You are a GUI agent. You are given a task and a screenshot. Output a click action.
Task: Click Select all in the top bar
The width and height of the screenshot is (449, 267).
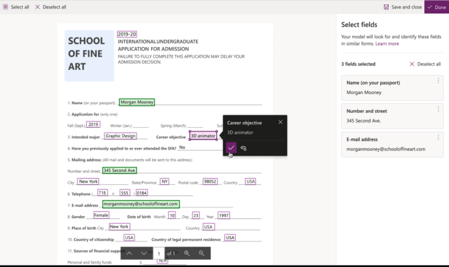(16, 7)
